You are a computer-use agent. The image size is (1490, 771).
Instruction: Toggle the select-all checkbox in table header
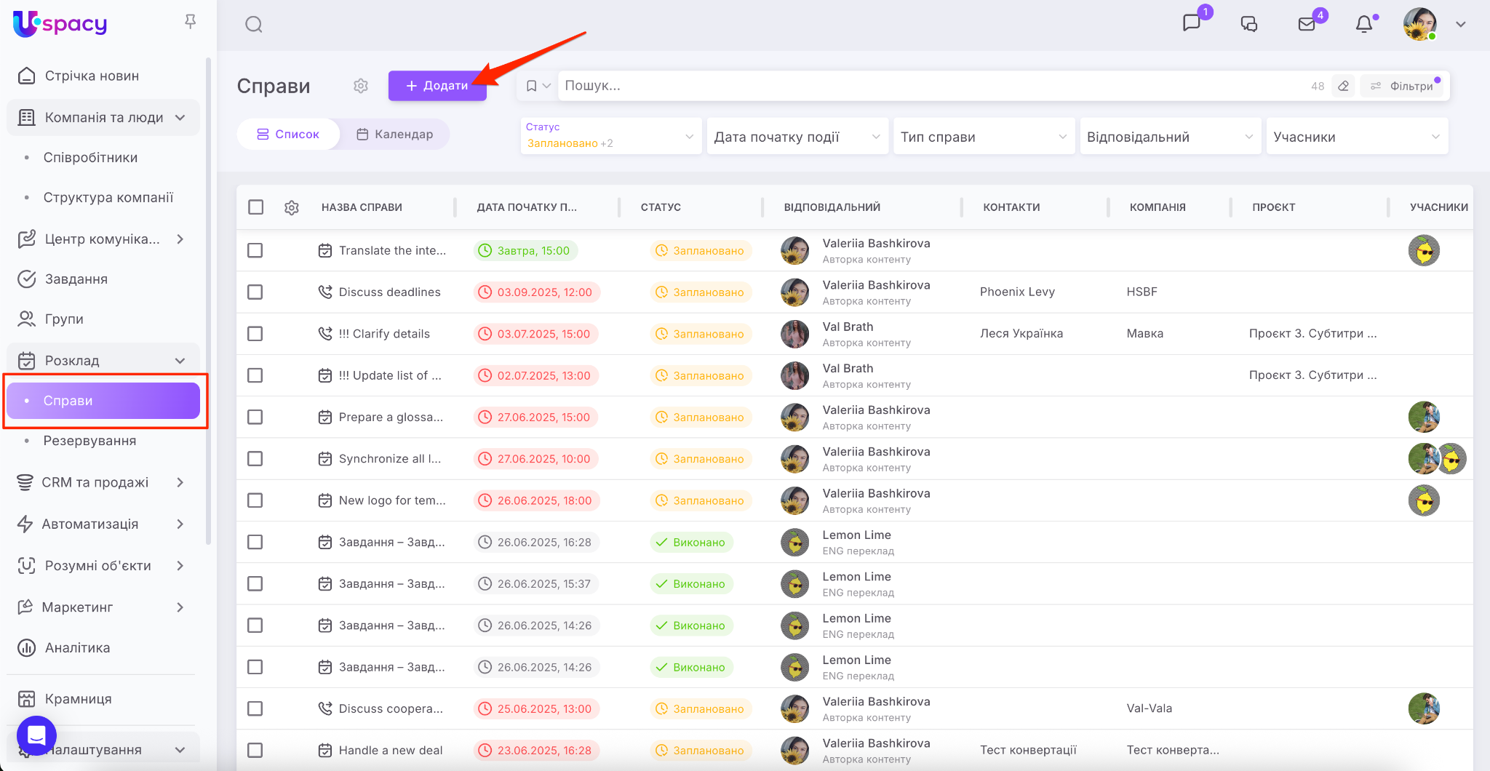[255, 207]
